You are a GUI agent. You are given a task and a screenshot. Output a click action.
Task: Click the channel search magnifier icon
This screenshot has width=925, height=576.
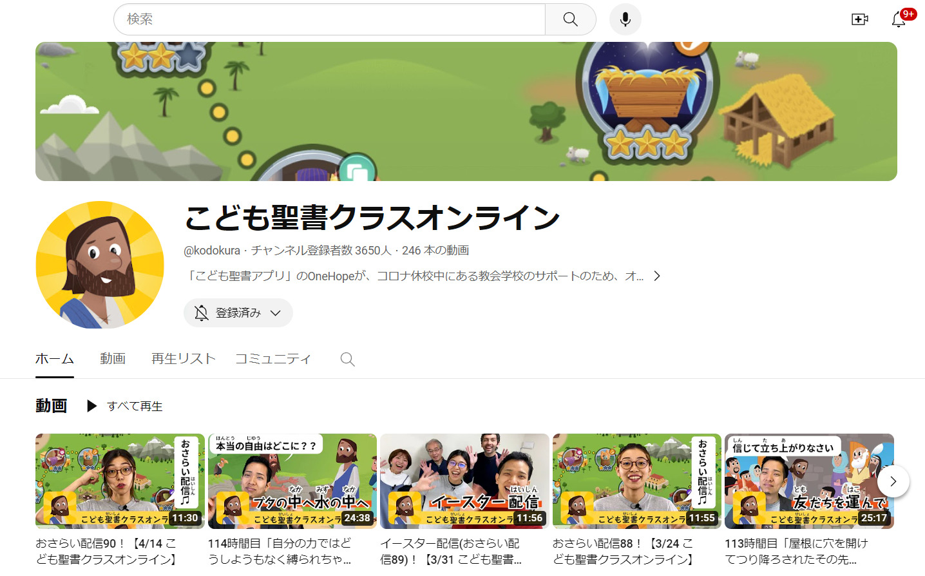click(x=347, y=360)
